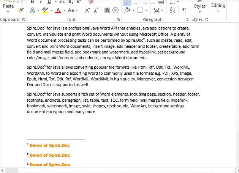
Task: Toggle Subscript formatting
Action: pyautogui.click(x=71, y=2)
